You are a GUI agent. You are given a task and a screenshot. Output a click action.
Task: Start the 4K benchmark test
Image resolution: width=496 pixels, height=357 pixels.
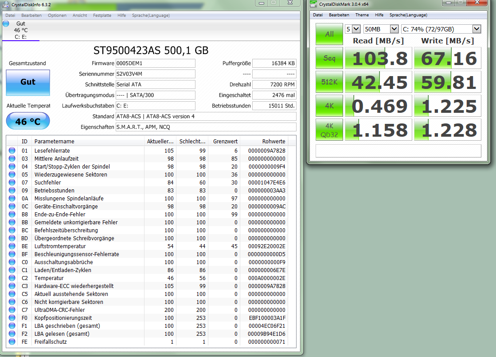pos(329,106)
